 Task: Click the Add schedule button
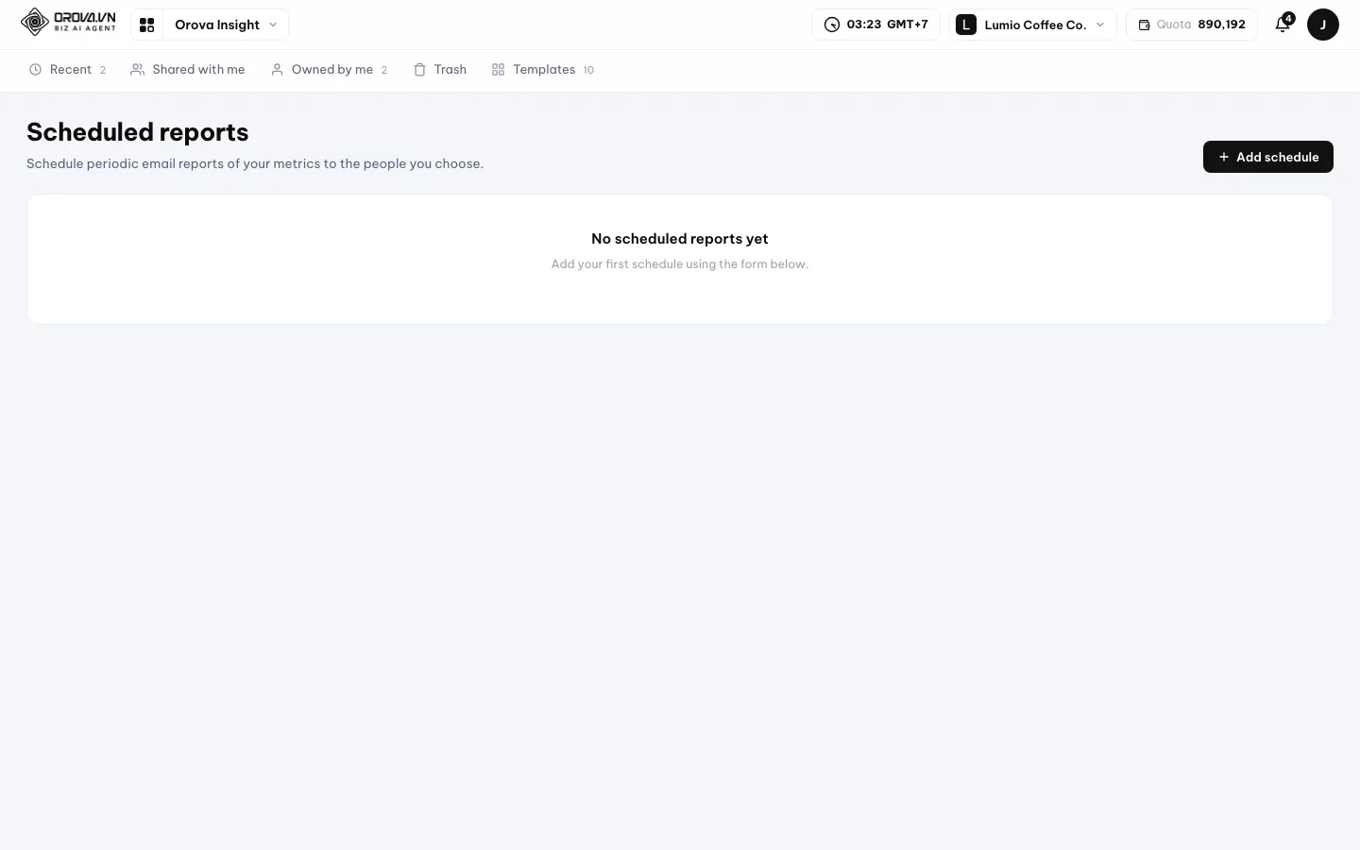[1267, 157]
